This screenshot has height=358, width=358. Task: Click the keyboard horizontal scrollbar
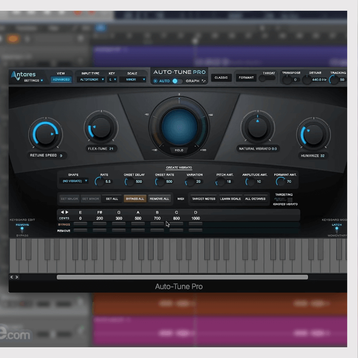click(182, 277)
